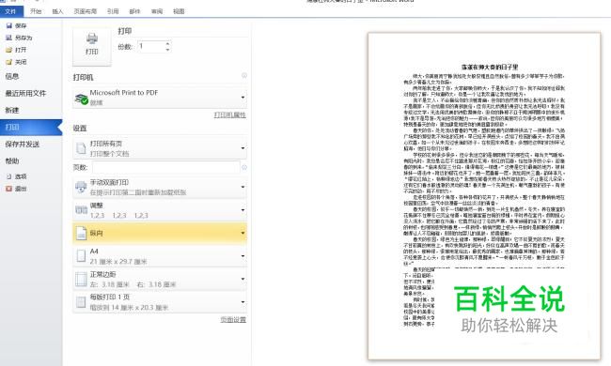Open the 审阅 (Review) tab
The image size is (611, 366).
click(157, 11)
